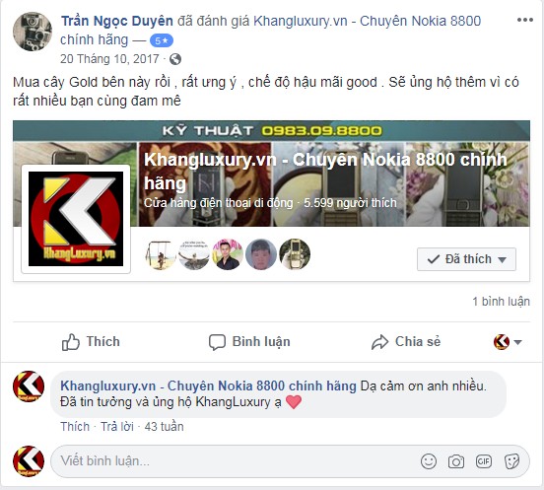Open the 1 bình luận comments count
Image resolution: width=544 pixels, height=490 pixels.
tap(501, 302)
